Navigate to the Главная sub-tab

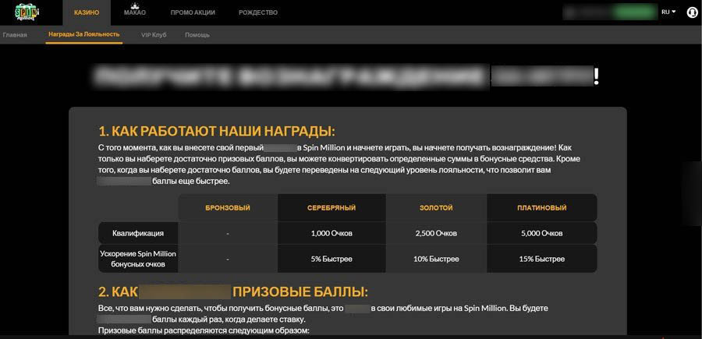15,35
